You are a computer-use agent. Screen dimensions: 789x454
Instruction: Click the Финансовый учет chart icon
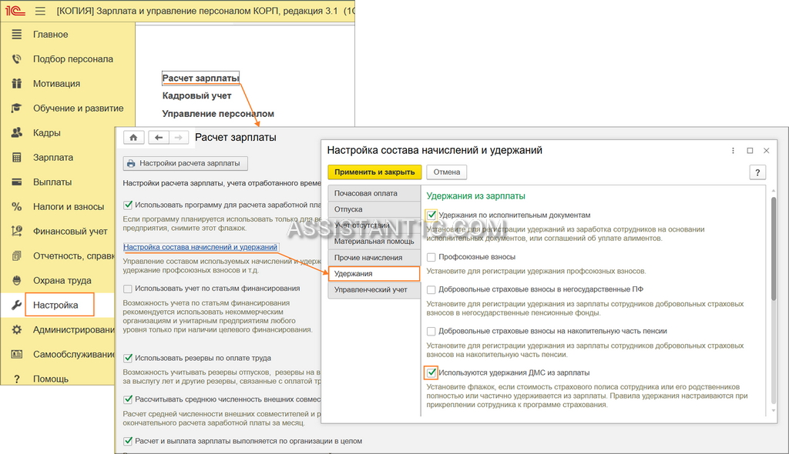(x=17, y=232)
